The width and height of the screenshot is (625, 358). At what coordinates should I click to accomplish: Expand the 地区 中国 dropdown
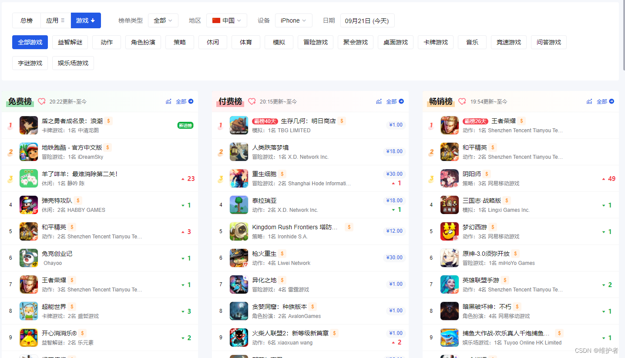click(x=227, y=20)
